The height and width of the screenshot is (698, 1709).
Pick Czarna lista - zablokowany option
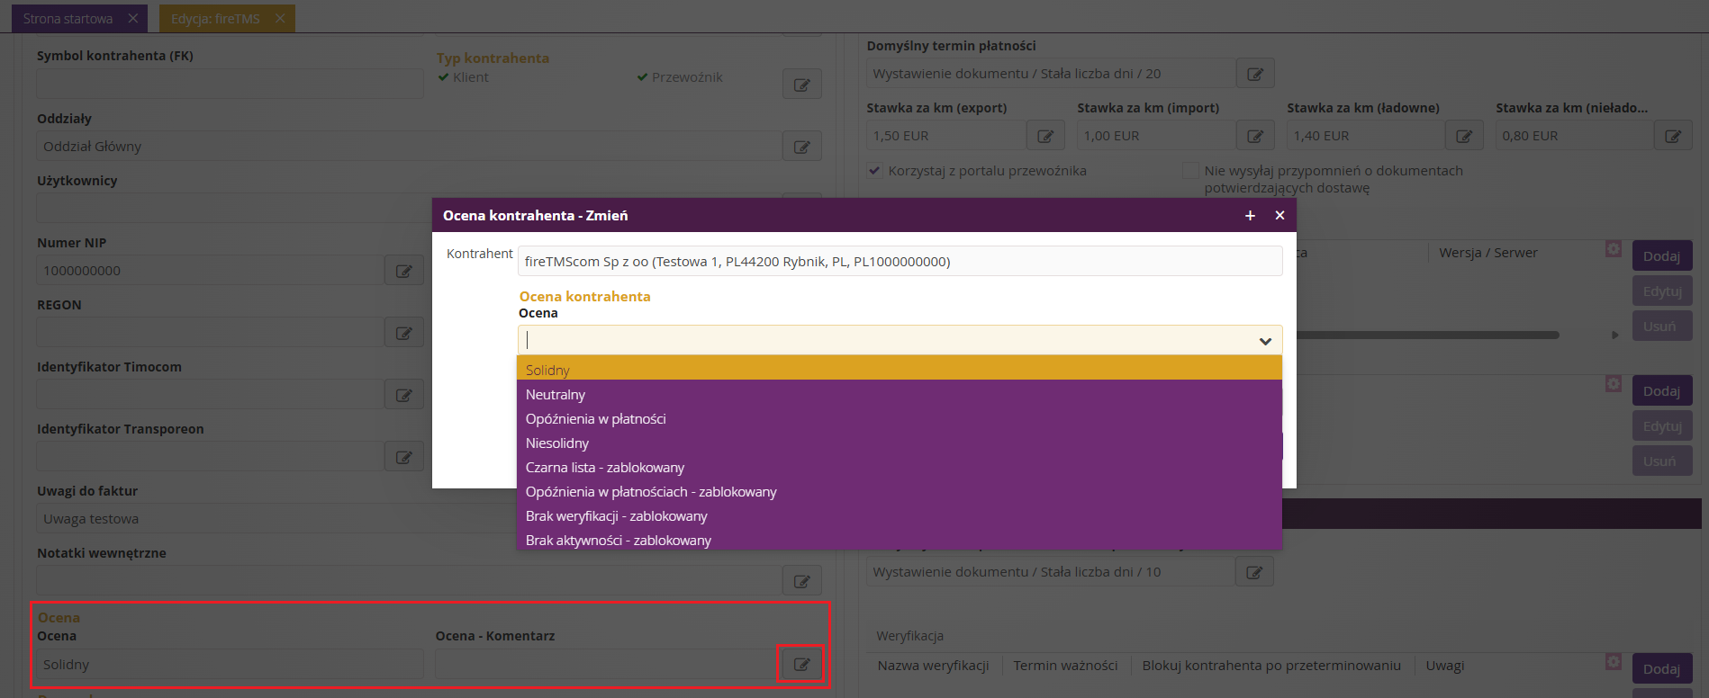(899, 467)
